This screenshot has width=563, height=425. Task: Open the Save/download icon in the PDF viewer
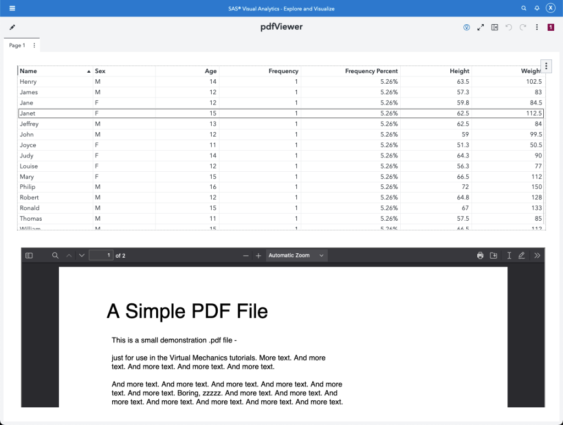(x=493, y=255)
